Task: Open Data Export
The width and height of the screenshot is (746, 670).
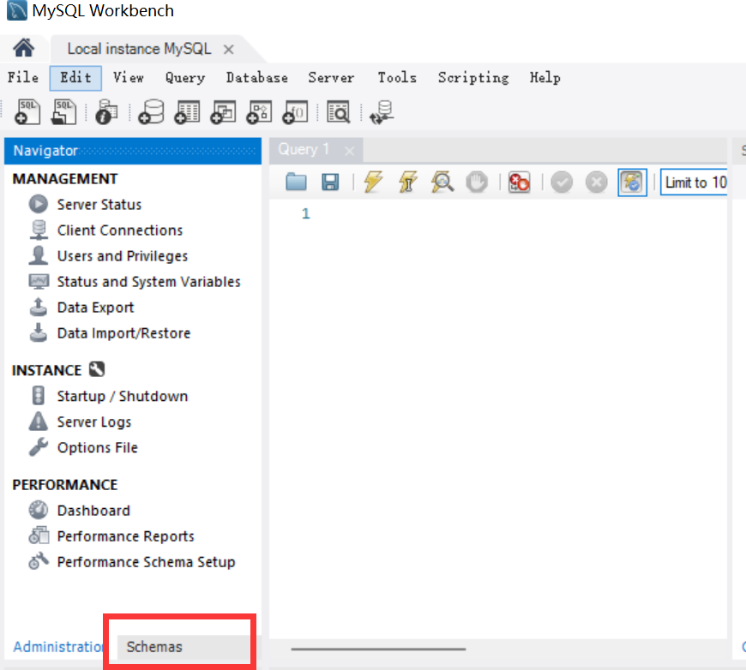Action: coord(96,308)
